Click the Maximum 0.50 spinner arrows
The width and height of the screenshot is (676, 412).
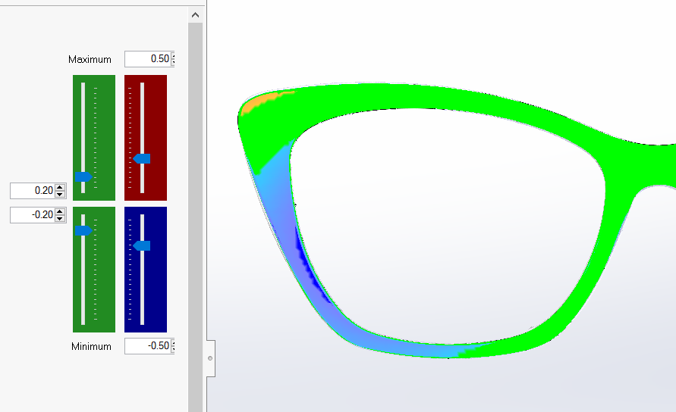173,59
